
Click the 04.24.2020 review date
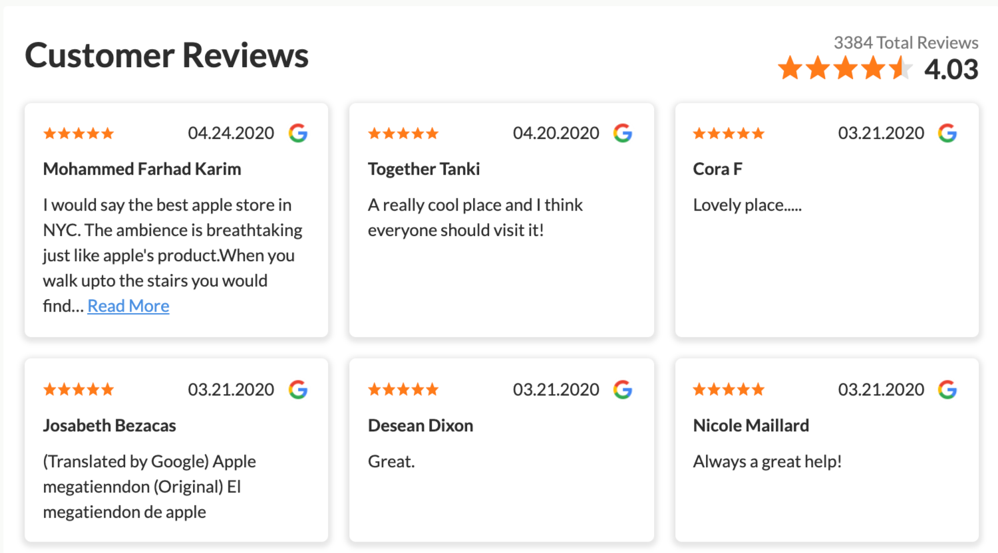(231, 133)
